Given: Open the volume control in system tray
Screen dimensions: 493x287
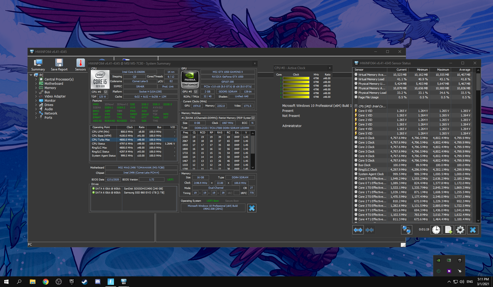Looking at the screenshot, I should tap(462, 282).
